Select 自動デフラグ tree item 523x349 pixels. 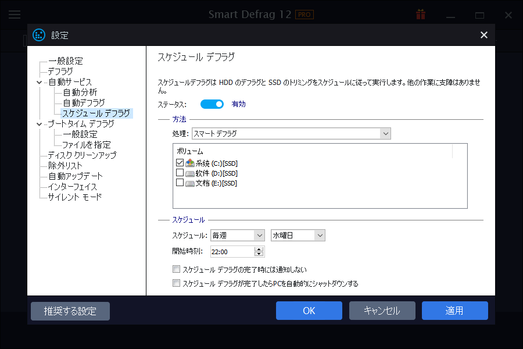point(84,103)
